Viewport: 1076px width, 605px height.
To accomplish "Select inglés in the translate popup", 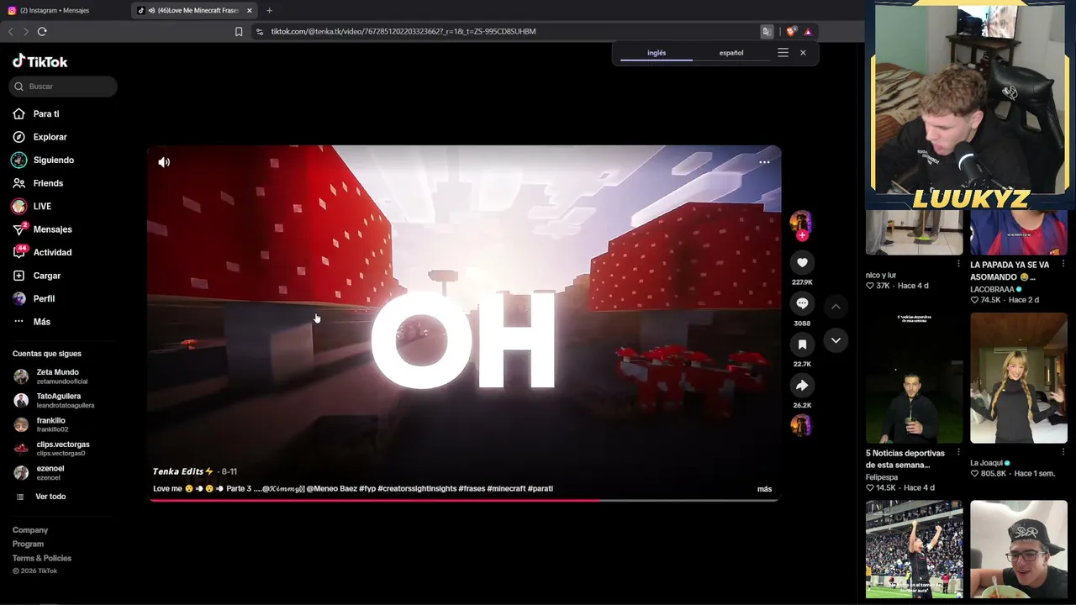I will point(657,53).
